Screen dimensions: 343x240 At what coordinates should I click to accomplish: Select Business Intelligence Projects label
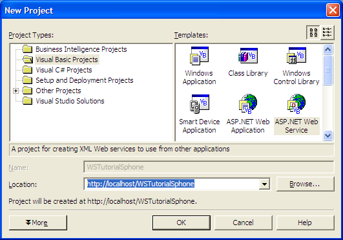pos(81,49)
